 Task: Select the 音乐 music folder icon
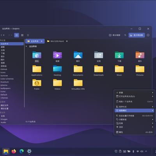(140, 55)
